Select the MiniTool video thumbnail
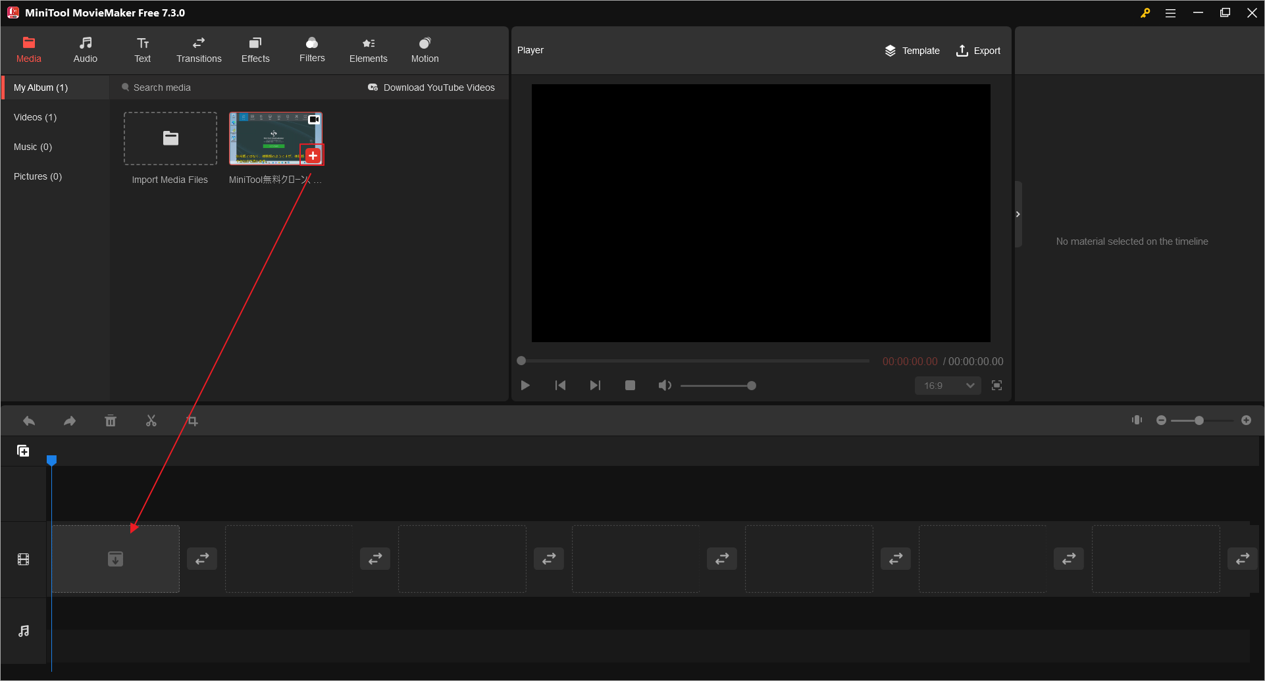 276,138
